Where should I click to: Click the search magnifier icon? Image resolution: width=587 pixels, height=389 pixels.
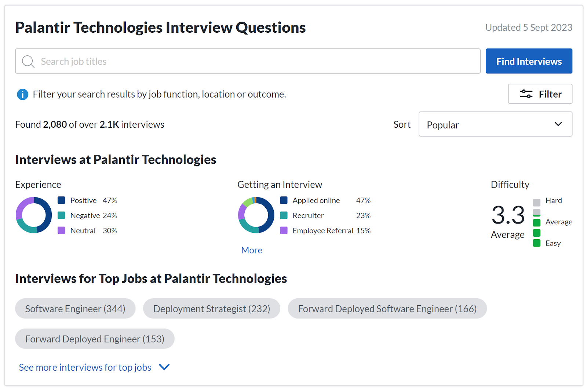28,61
